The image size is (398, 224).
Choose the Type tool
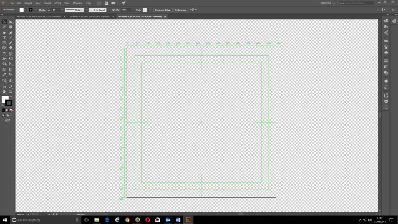4,38
